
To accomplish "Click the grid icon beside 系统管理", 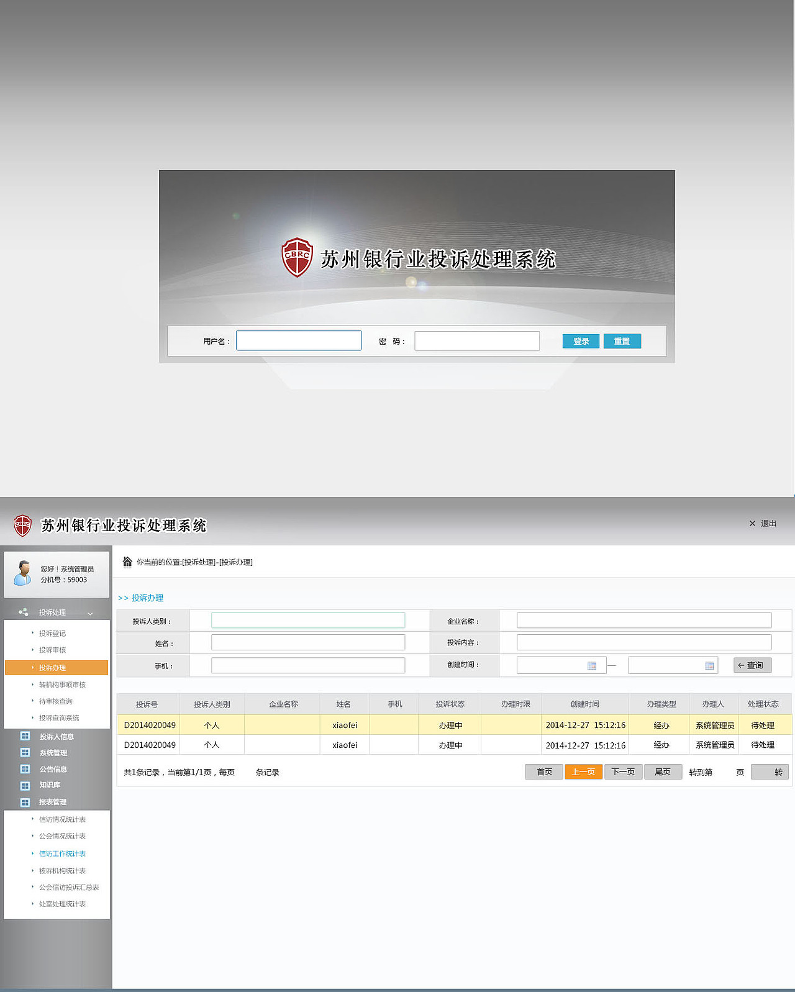I will click(25, 752).
